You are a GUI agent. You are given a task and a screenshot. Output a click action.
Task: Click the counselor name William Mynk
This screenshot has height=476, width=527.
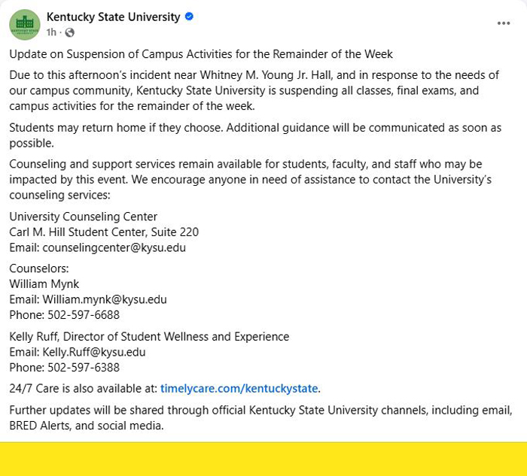tap(44, 284)
